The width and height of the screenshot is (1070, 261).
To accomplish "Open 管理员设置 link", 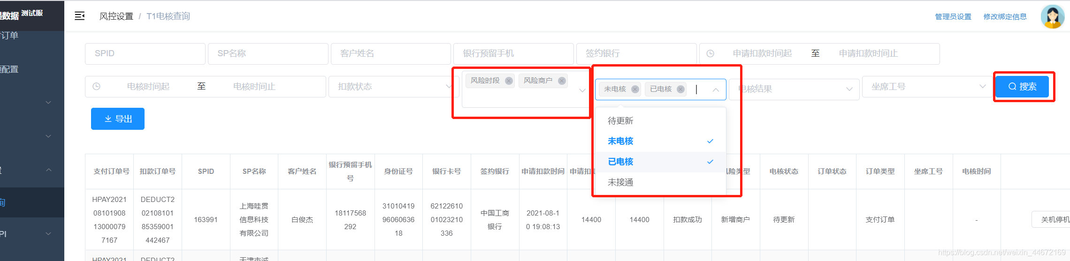I will click(953, 17).
